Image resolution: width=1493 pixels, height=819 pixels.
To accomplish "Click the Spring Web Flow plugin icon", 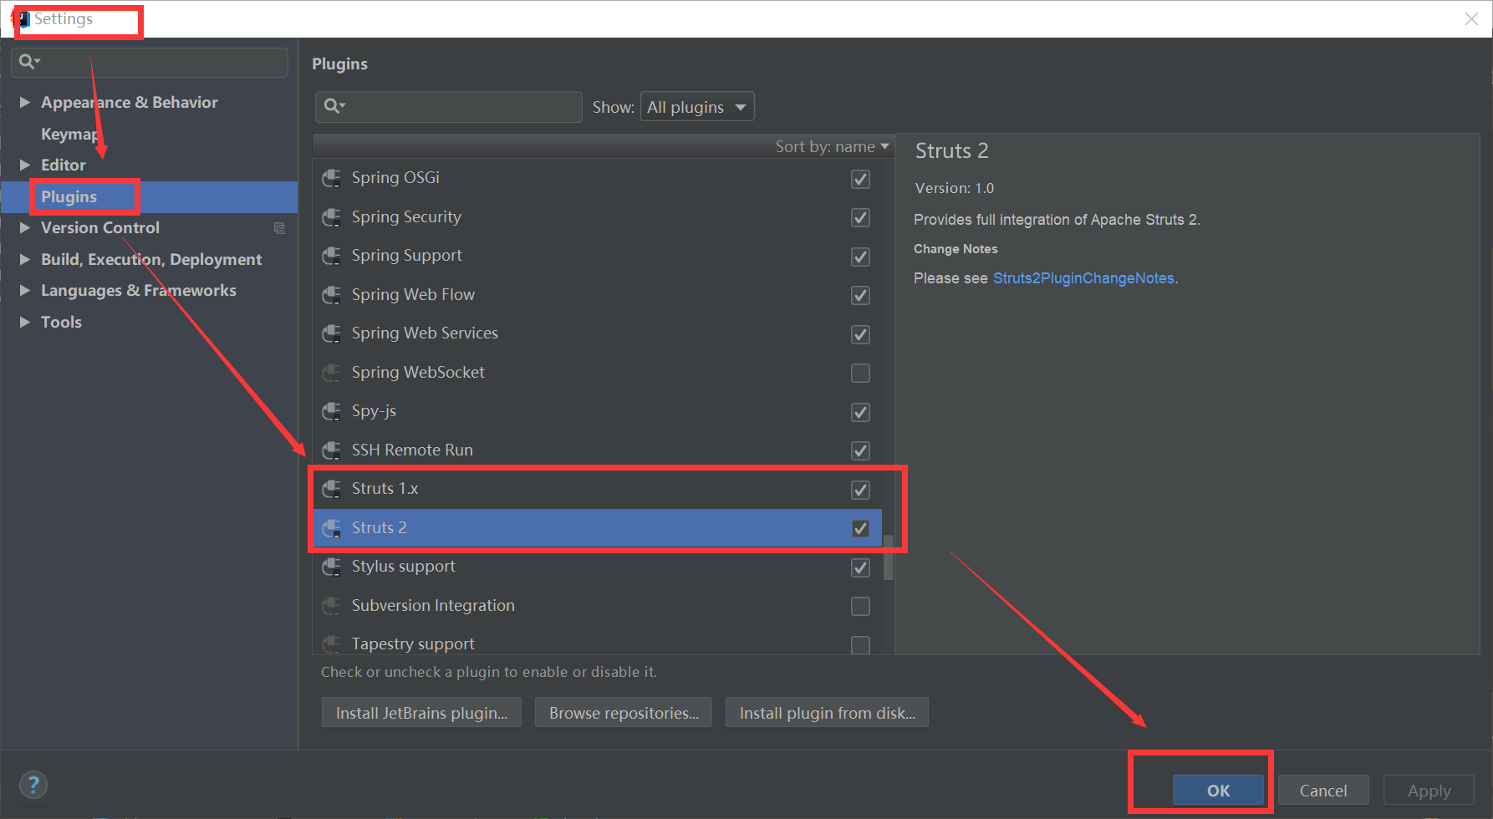I will click(332, 295).
